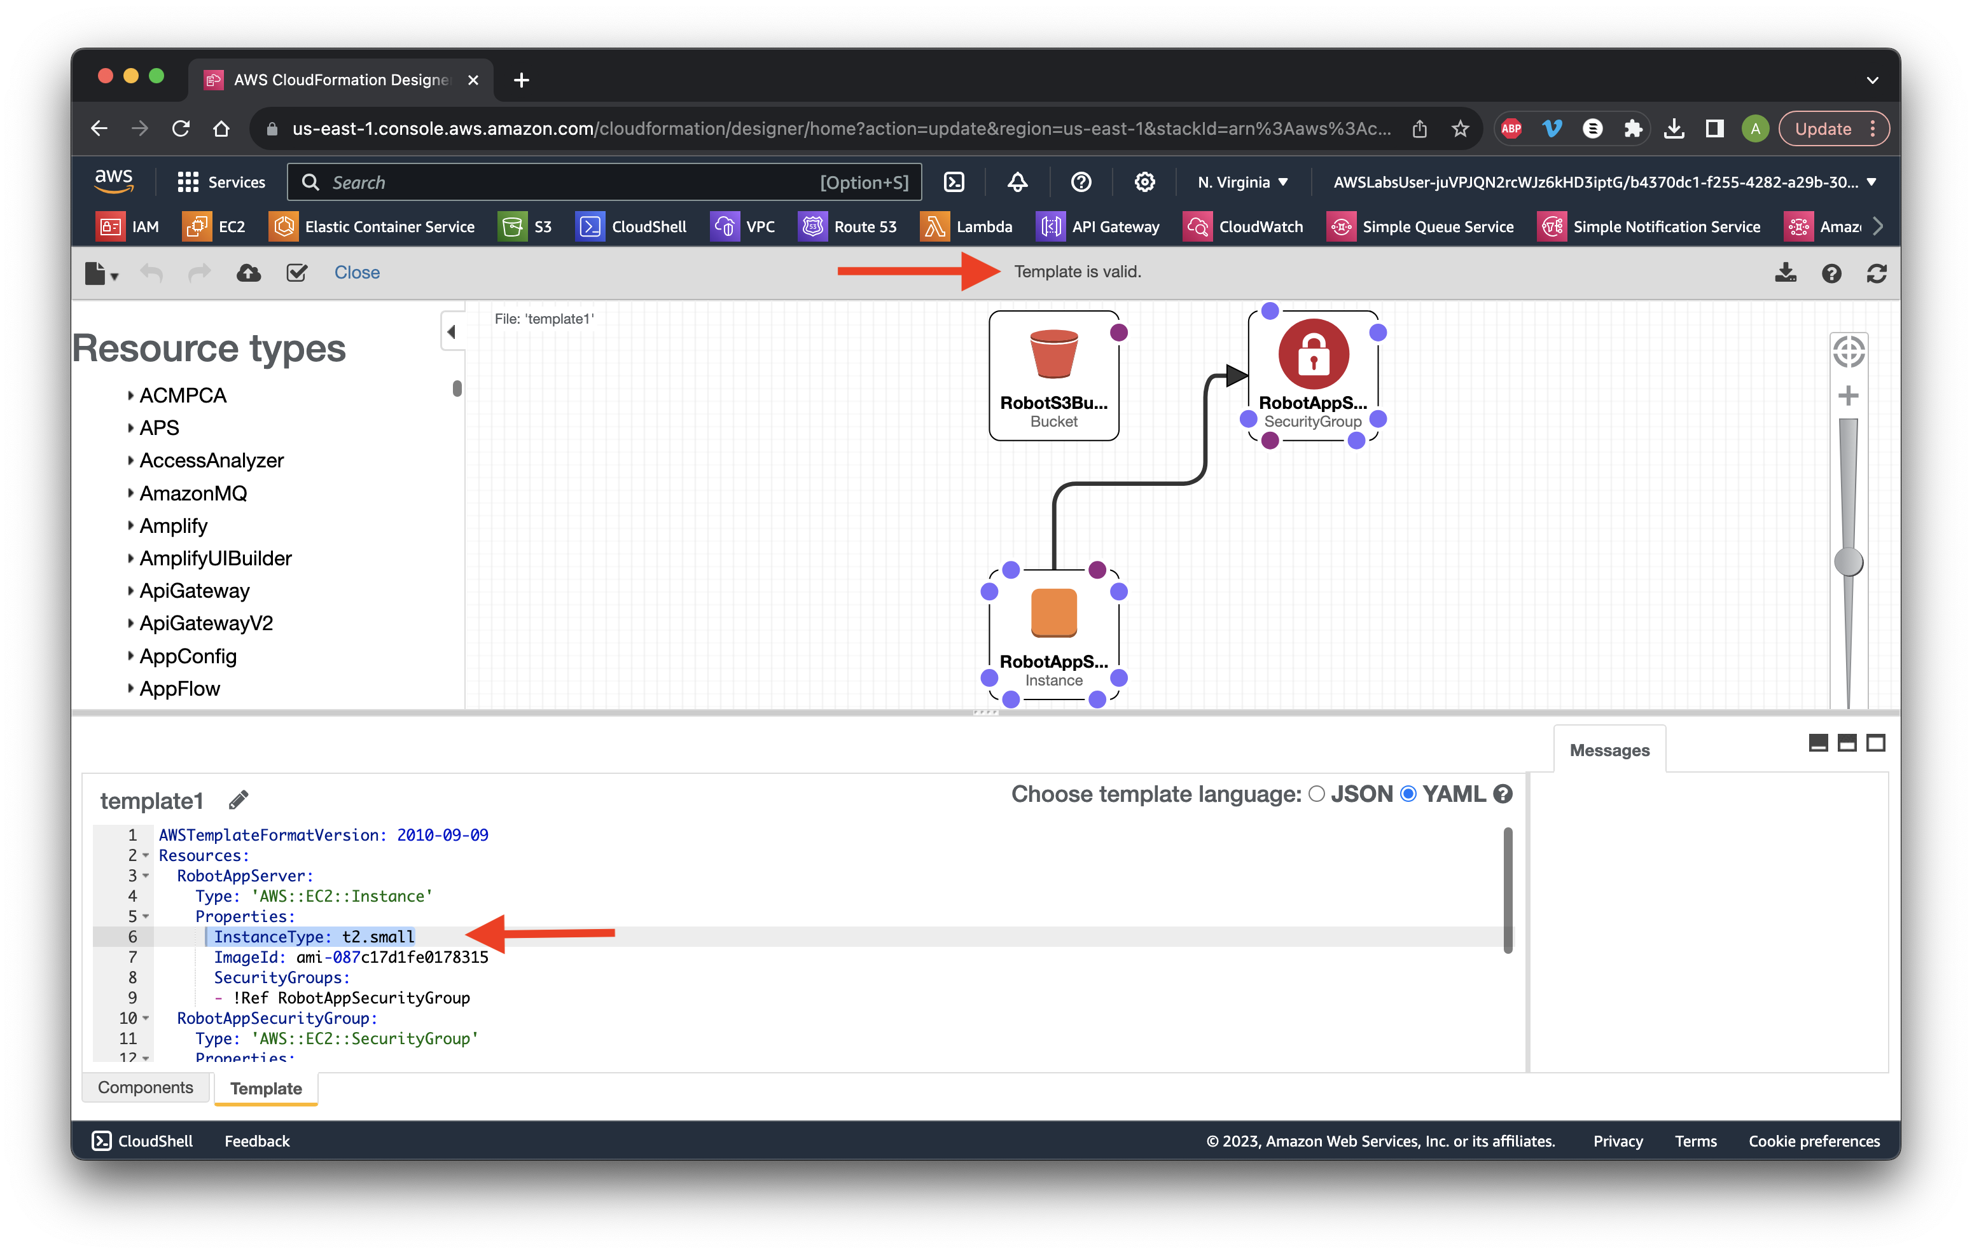
Task: Click the Redo arrow in Designer toolbar
Action: coord(200,273)
